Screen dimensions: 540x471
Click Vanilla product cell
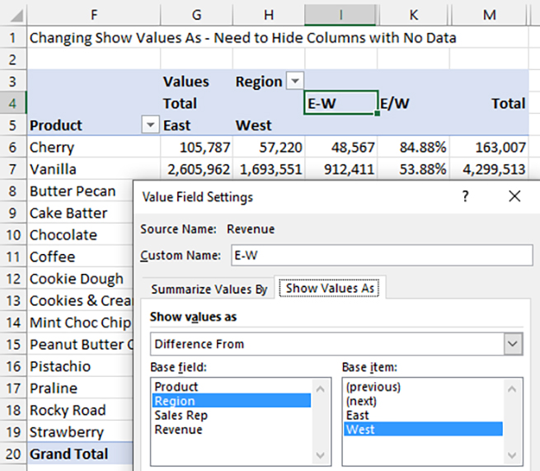point(94,169)
